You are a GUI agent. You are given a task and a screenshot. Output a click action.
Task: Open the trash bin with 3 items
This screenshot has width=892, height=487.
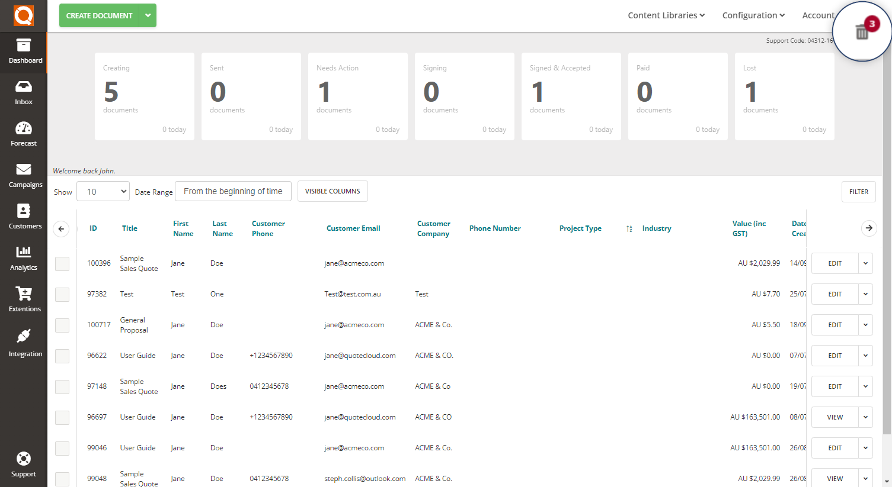862,31
